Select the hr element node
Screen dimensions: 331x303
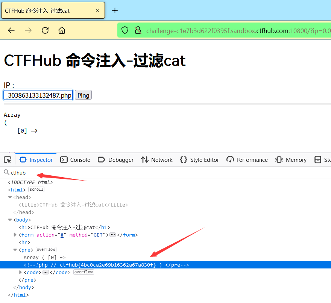coord(24,242)
